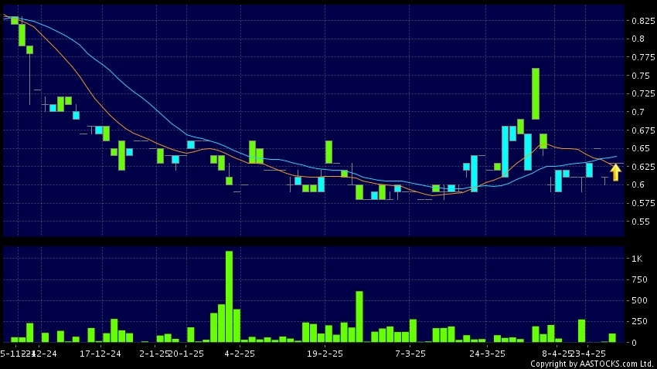The image size is (657, 369).
Task: Select the 24-3-25 date label
Action: (x=487, y=354)
